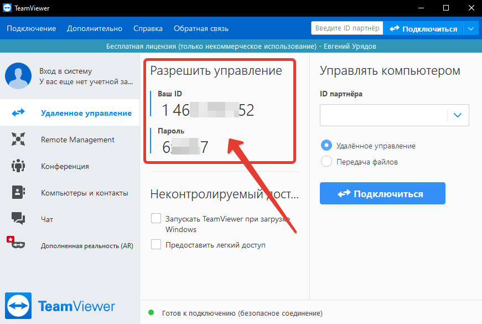This screenshot has width=482, height=324.
Task: Open the Чат section
Action: pyautogui.click(x=70, y=219)
